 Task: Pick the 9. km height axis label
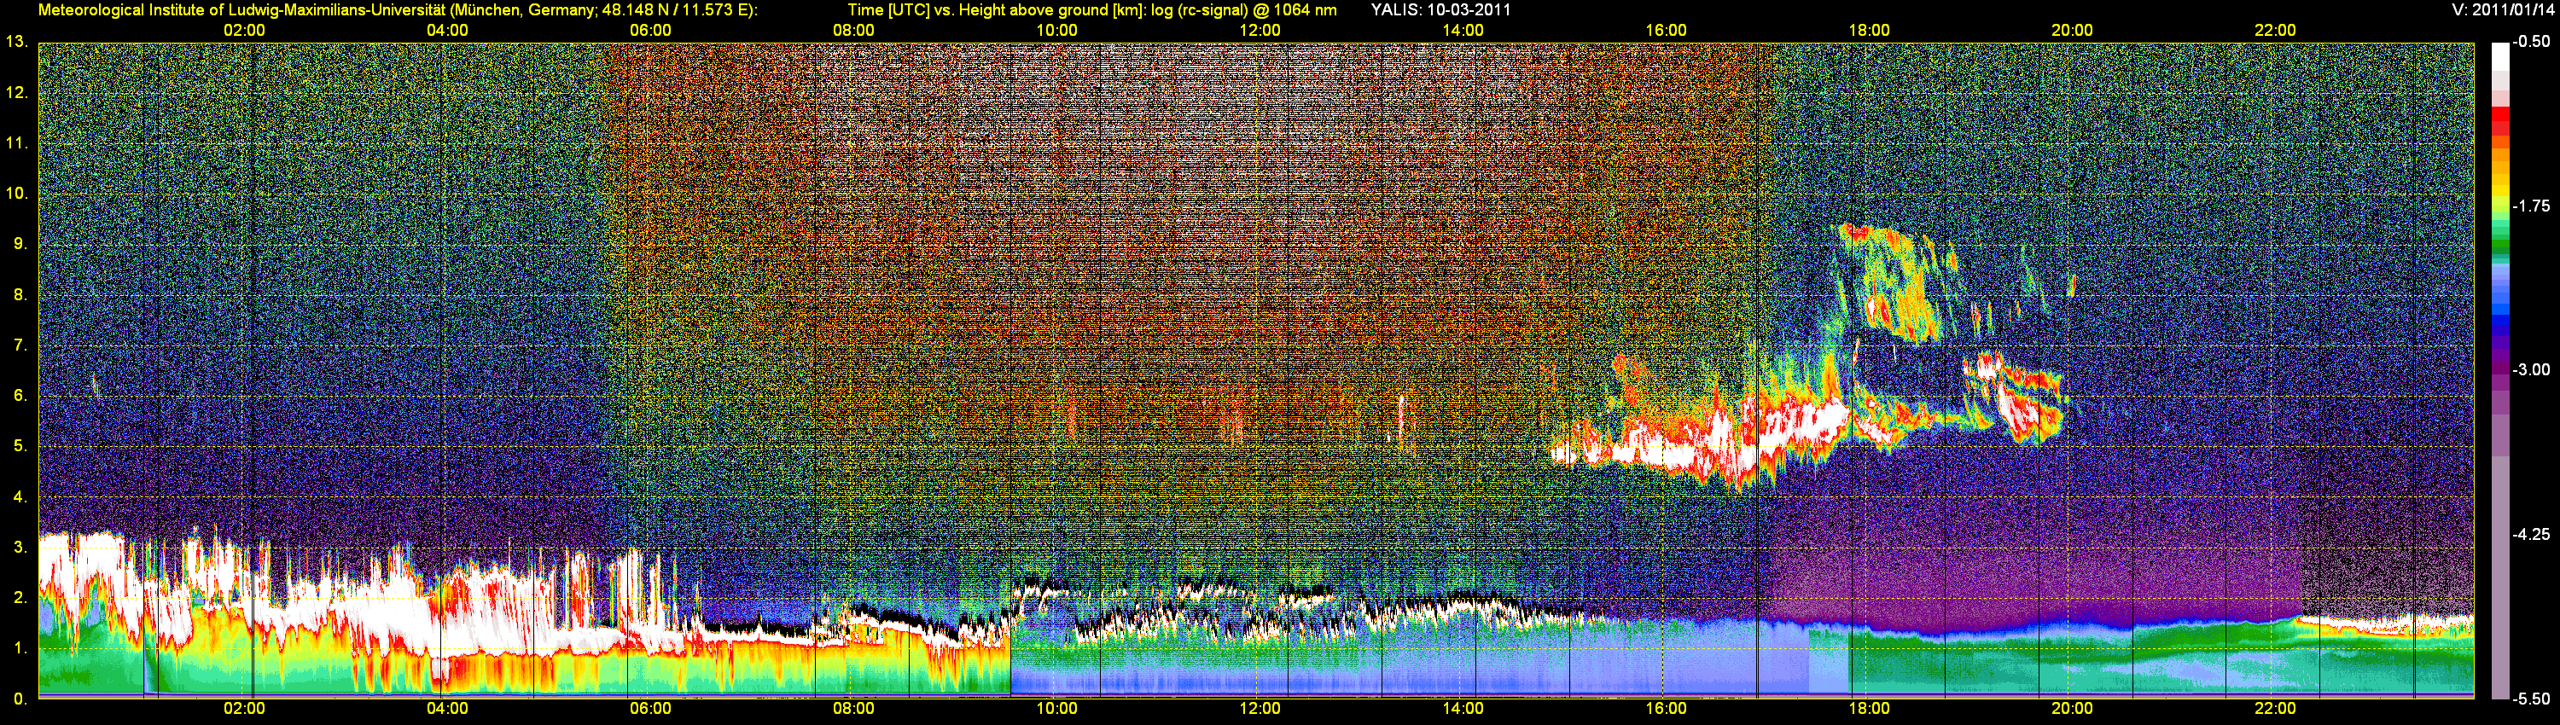pyautogui.click(x=20, y=244)
